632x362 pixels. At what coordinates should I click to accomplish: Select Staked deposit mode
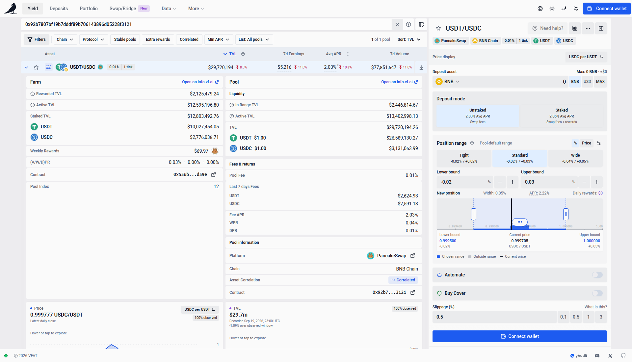coord(562,116)
